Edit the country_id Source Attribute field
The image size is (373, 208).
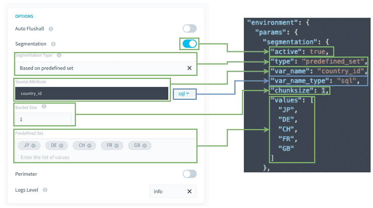[92, 93]
